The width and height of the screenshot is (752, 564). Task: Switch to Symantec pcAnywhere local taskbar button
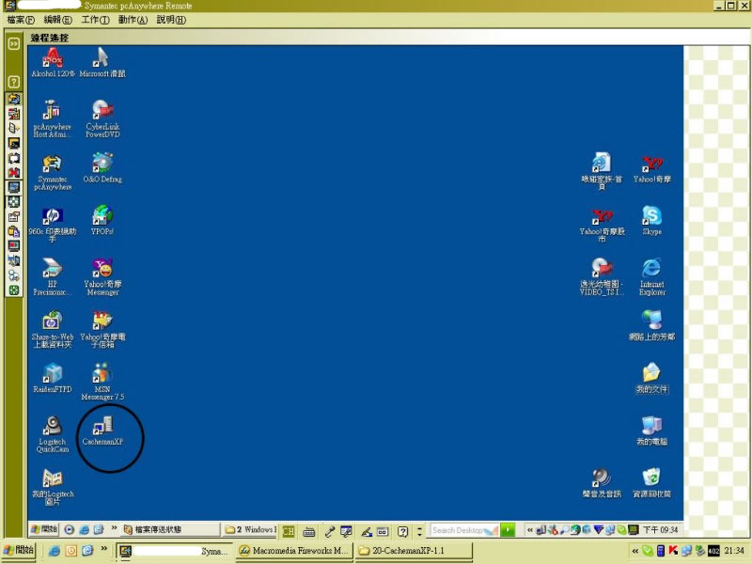[x=175, y=551]
